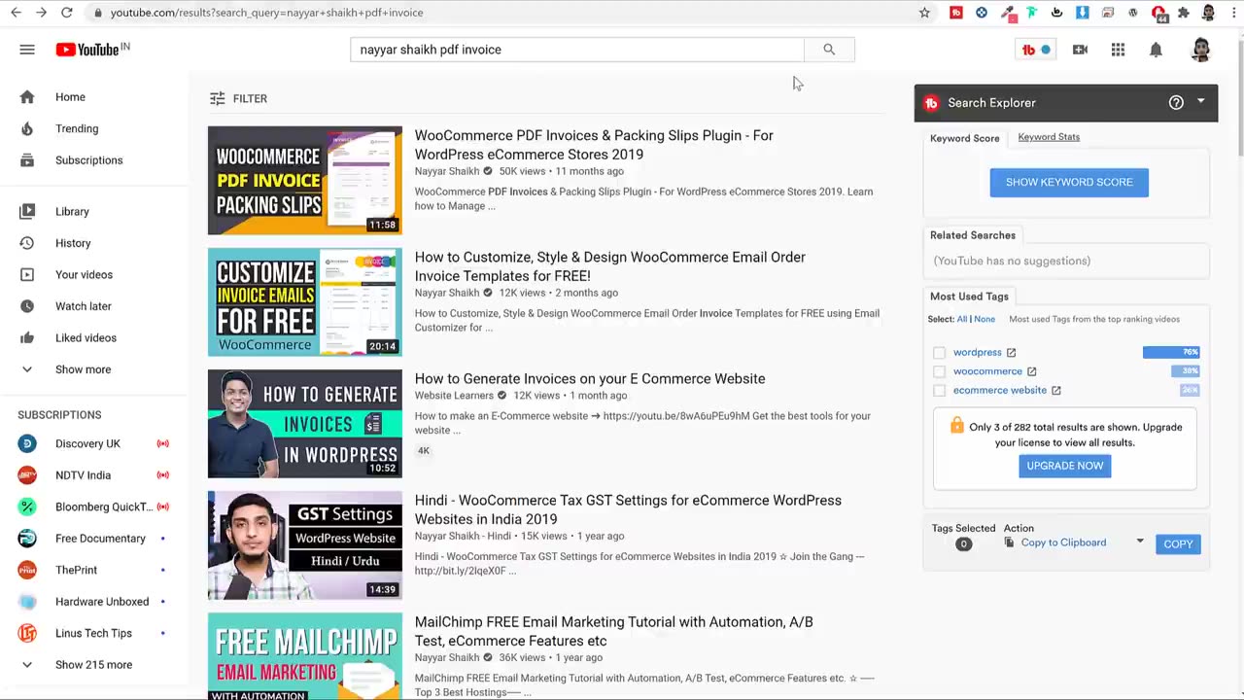Click the ecommerce website tag link
This screenshot has height=700, width=1244.
pos(1000,390)
